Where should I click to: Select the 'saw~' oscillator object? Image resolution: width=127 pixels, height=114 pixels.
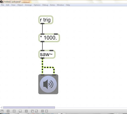click(47, 54)
